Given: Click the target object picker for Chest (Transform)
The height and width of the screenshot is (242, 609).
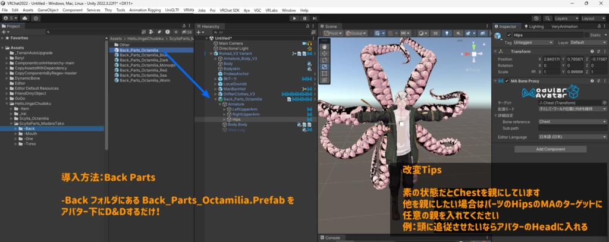Looking at the screenshot, I should point(604,103).
